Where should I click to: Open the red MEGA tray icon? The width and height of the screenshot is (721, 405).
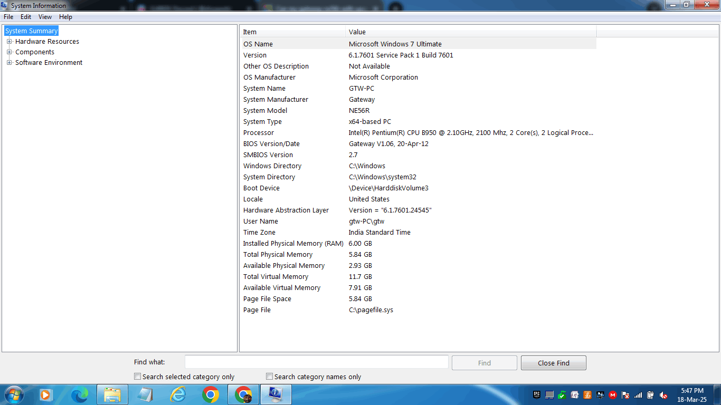coord(613,394)
